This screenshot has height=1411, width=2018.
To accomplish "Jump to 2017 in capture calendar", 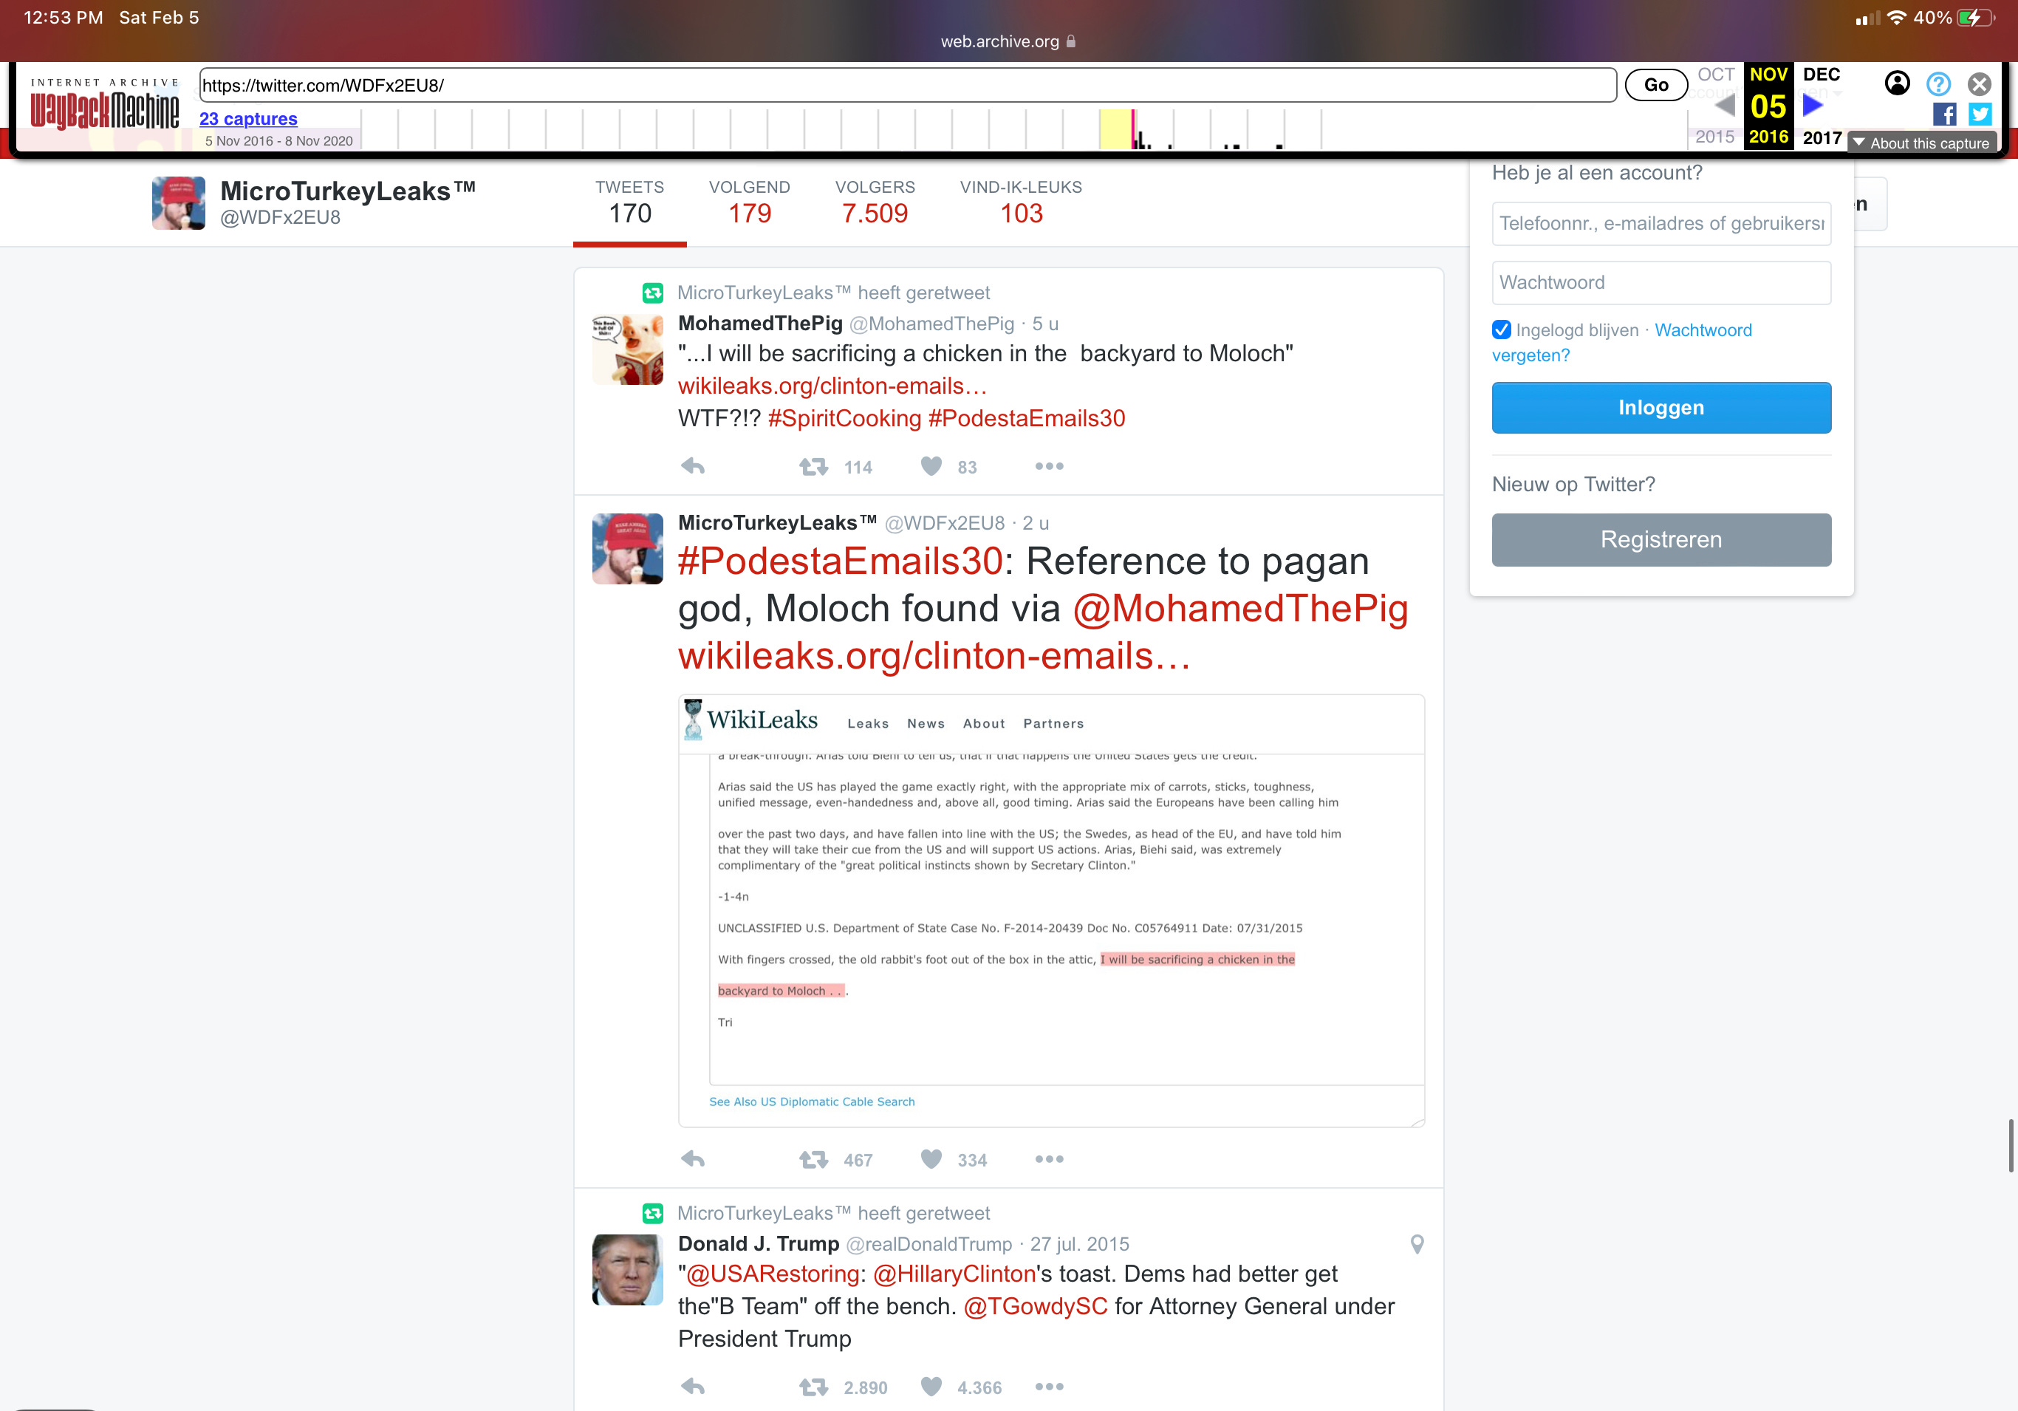I will [1822, 138].
